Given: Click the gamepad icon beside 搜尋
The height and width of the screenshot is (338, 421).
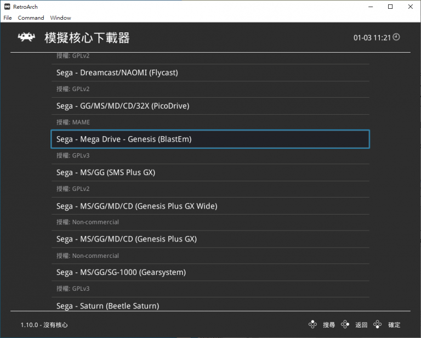Looking at the screenshot, I should [x=312, y=324].
